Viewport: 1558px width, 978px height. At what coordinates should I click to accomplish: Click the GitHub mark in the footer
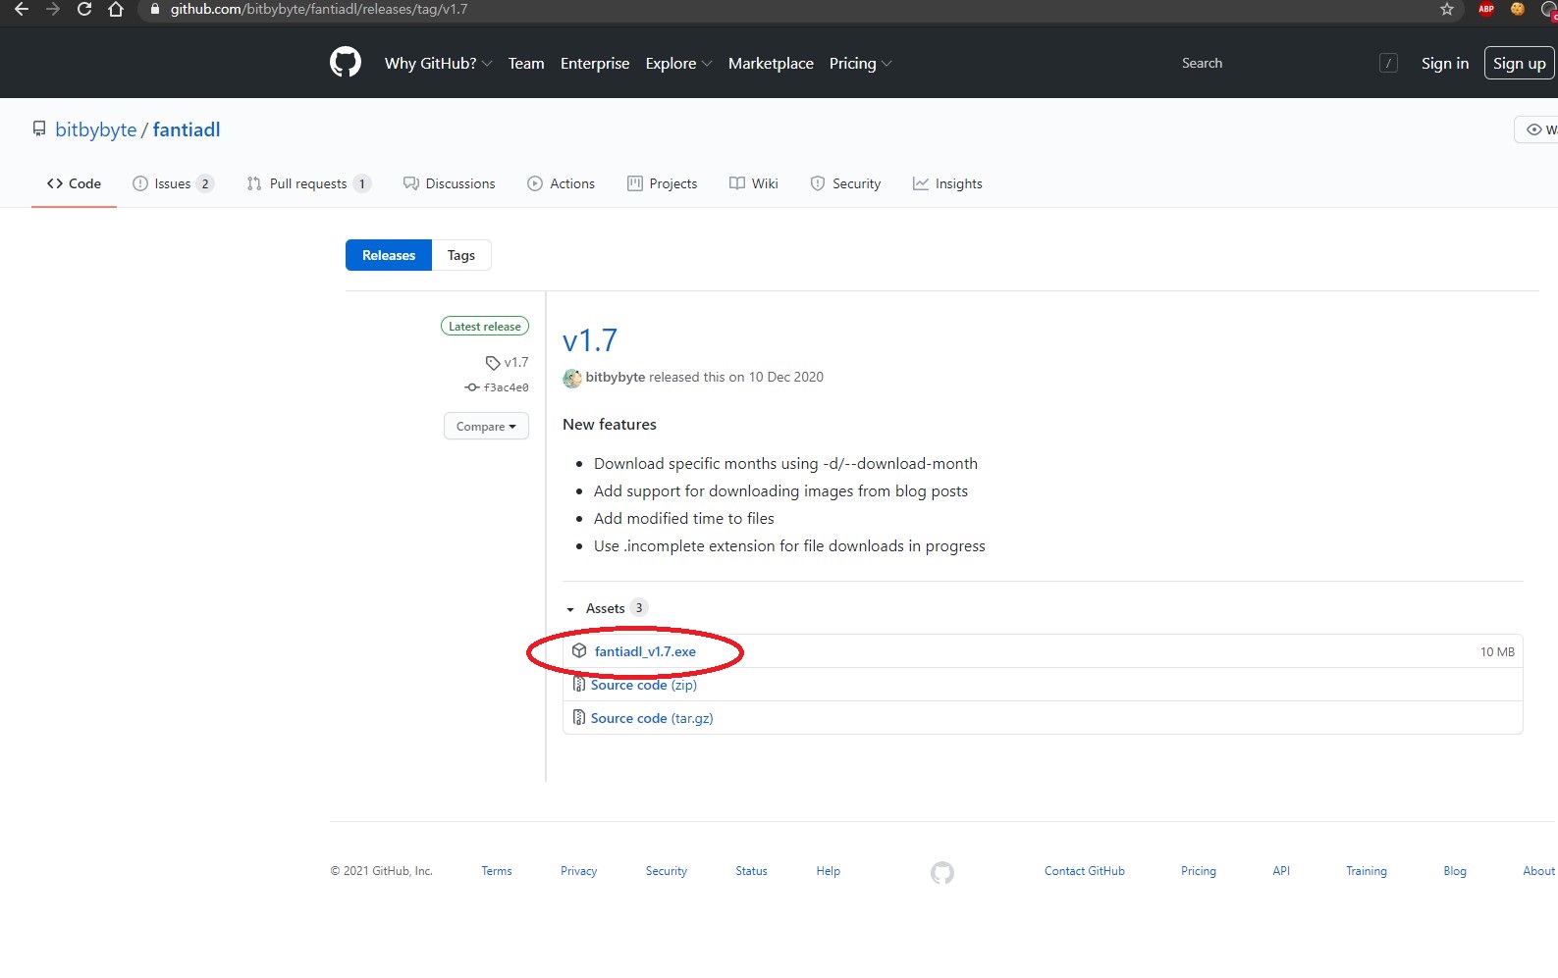[942, 872]
